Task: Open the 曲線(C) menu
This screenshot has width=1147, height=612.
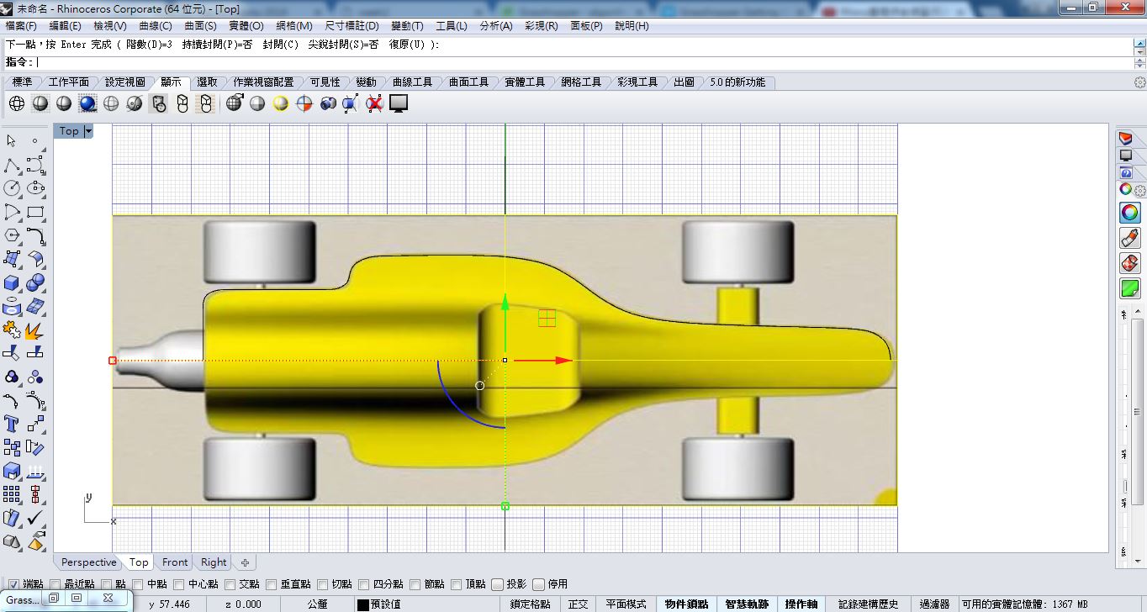Action: pyautogui.click(x=156, y=26)
